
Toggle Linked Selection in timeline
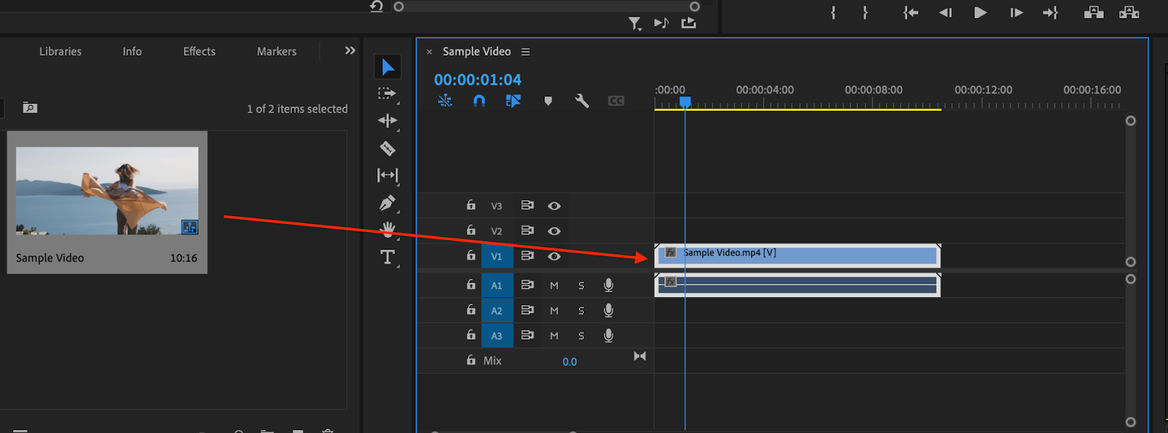coord(513,101)
